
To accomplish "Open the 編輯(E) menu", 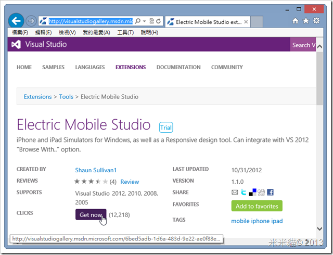I will click(x=43, y=32).
